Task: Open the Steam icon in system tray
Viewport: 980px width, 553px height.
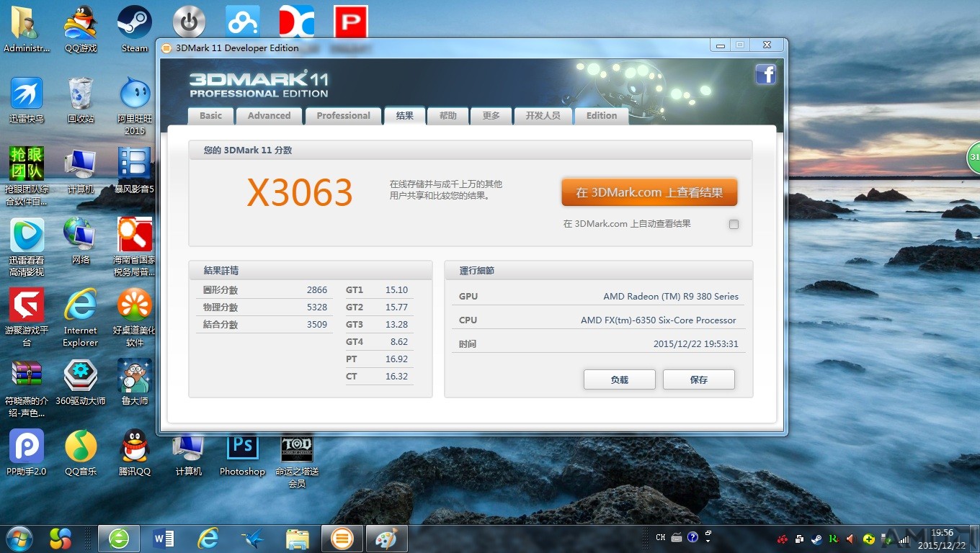Action: pos(816,539)
